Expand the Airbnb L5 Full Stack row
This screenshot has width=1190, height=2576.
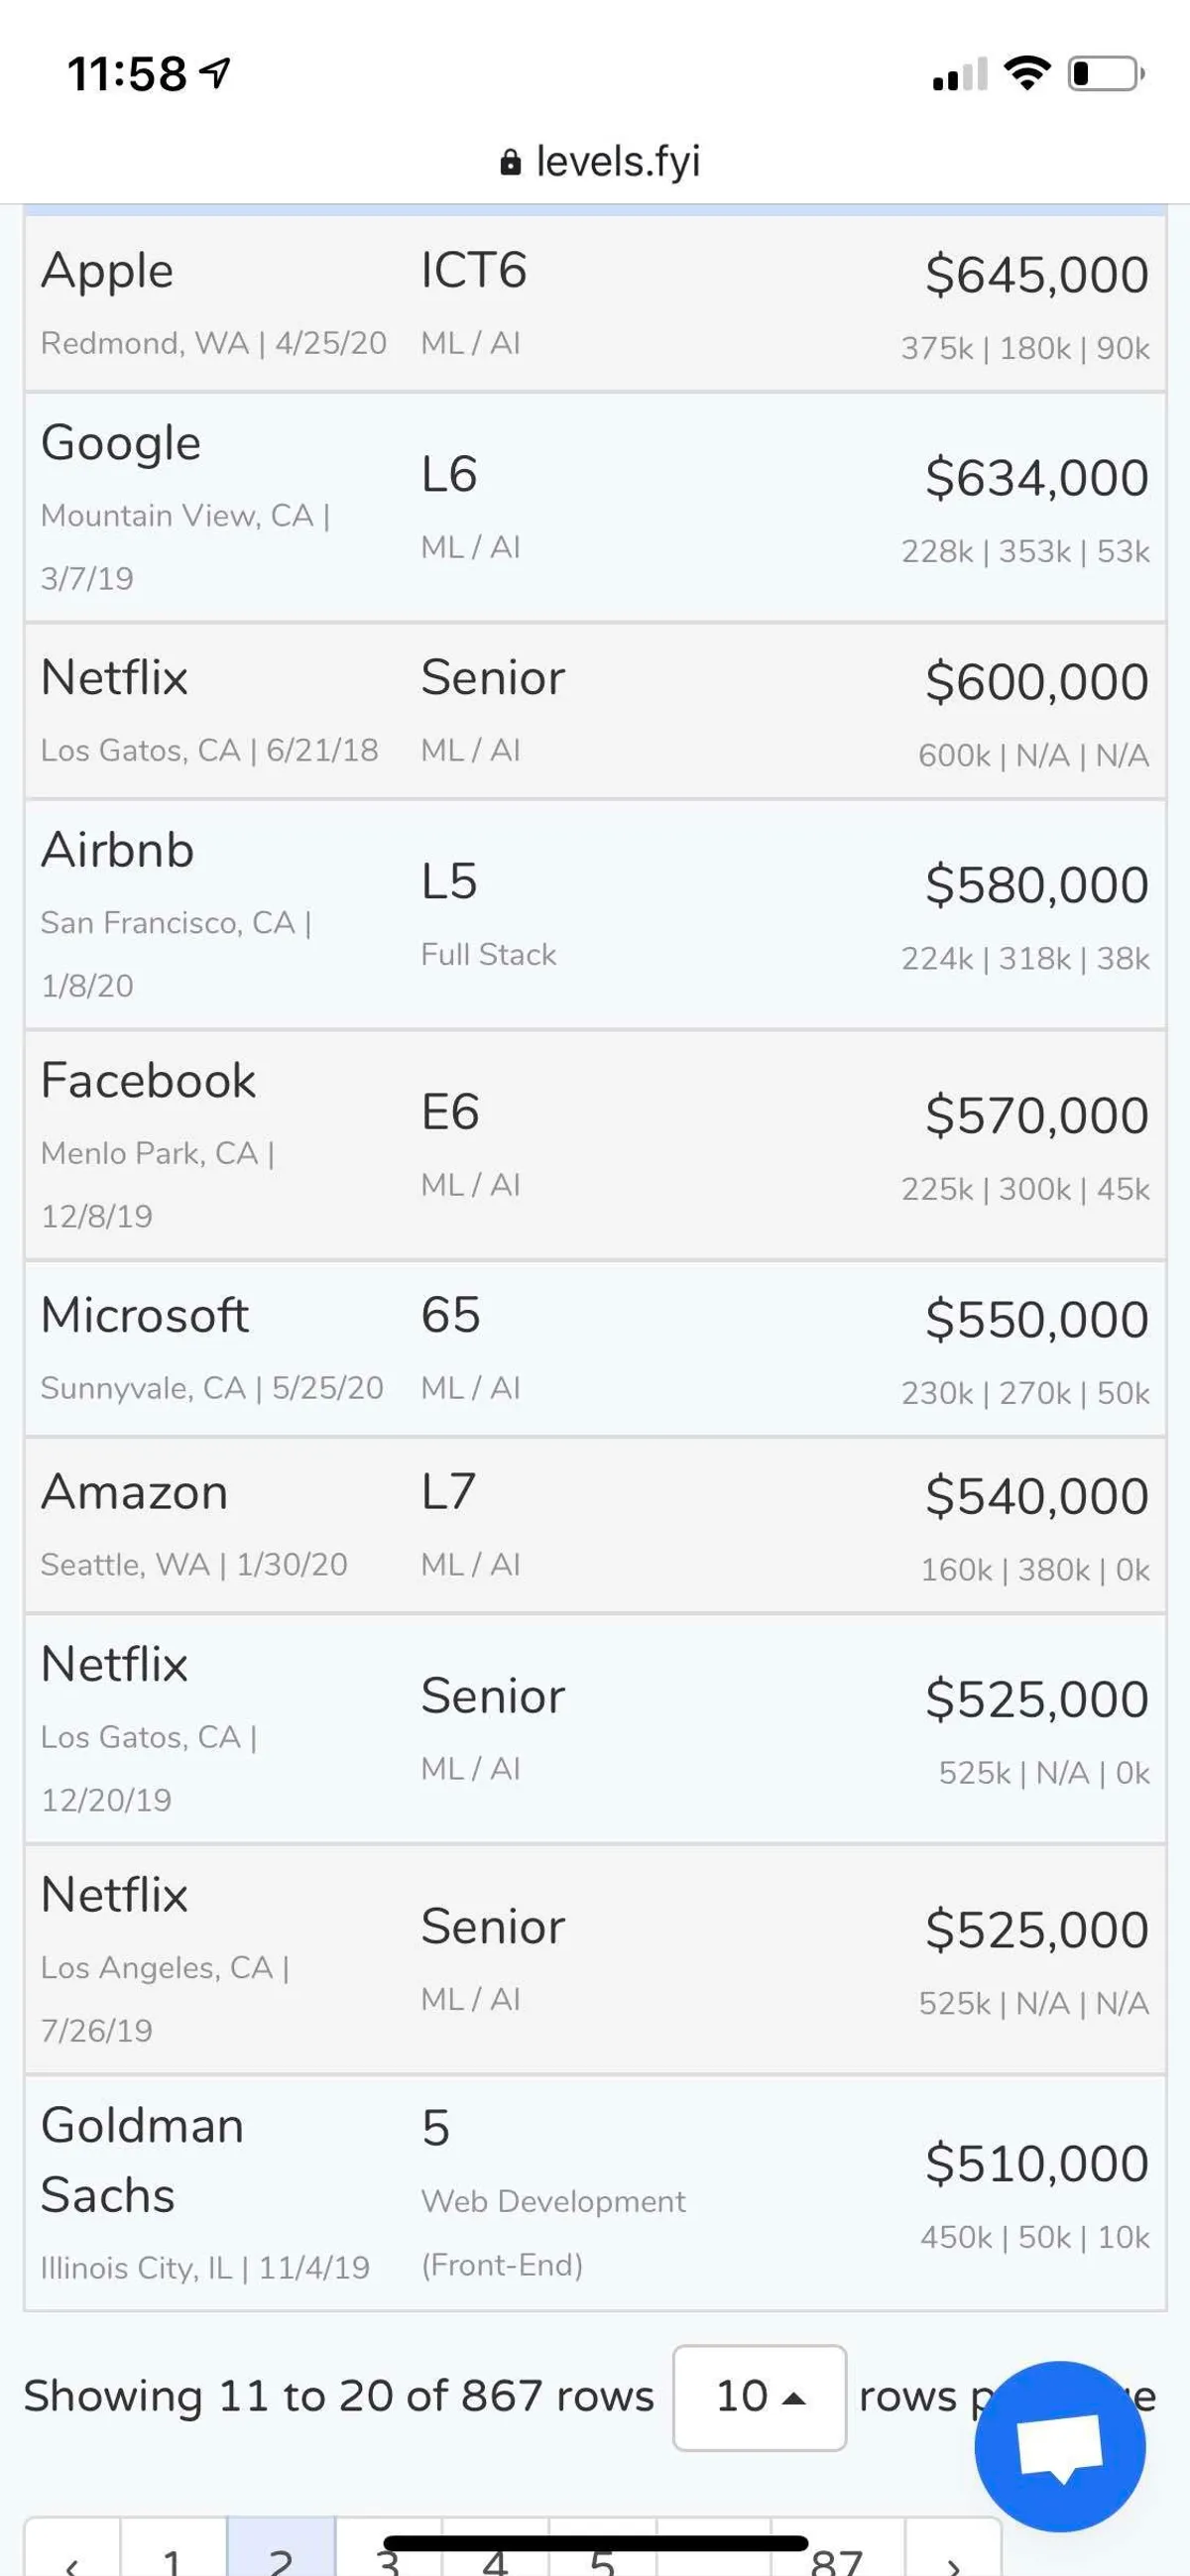point(595,915)
